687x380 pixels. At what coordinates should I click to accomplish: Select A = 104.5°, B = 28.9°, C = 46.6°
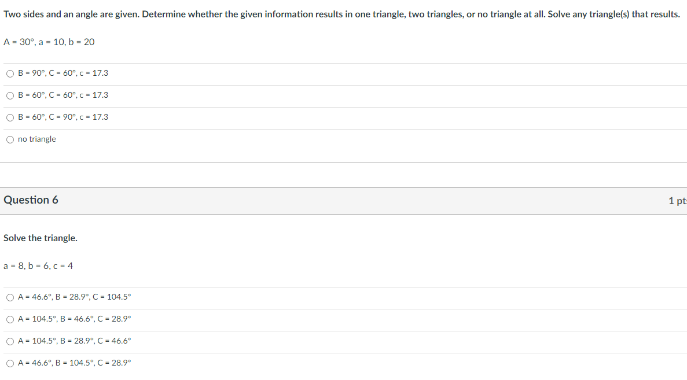pyautogui.click(x=10, y=341)
